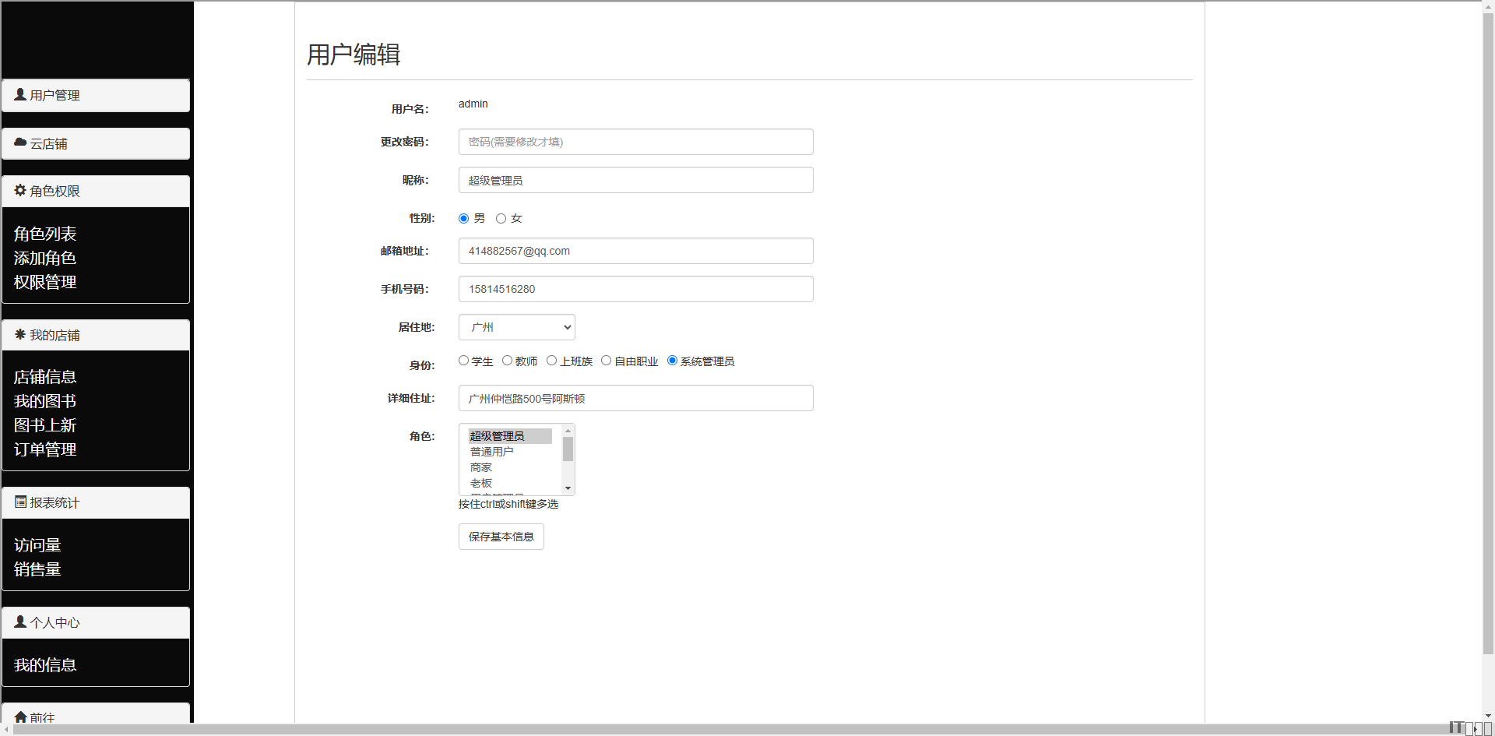Image resolution: width=1495 pixels, height=736 pixels.
Task: Click the 邮箱地址 email input field
Action: [635, 251]
